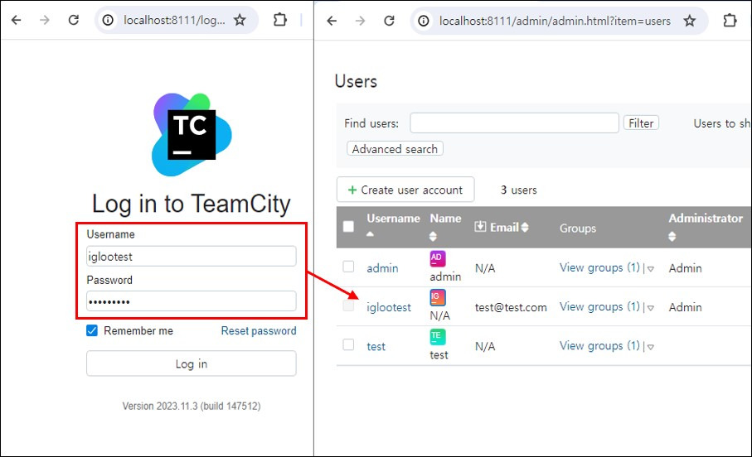The image size is (752, 457).
Task: Click forward arrow in the login browser window
Action: pyautogui.click(x=45, y=20)
